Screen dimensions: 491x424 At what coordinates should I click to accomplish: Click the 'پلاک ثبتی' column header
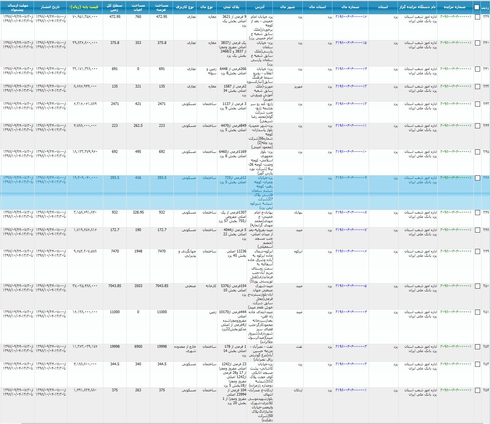tap(232, 7)
